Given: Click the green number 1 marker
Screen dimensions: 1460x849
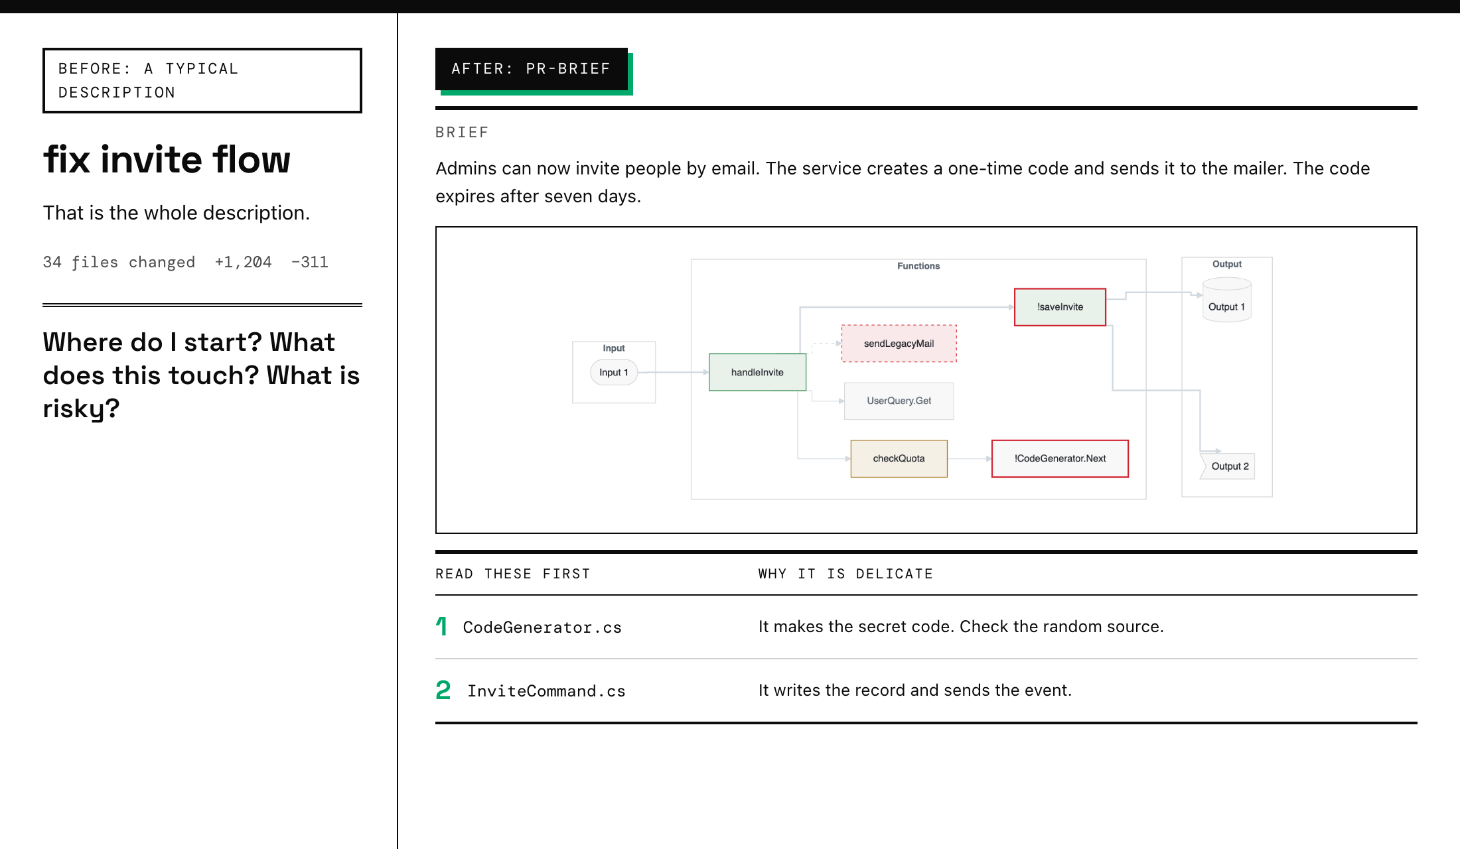Looking at the screenshot, I should pyautogui.click(x=442, y=626).
